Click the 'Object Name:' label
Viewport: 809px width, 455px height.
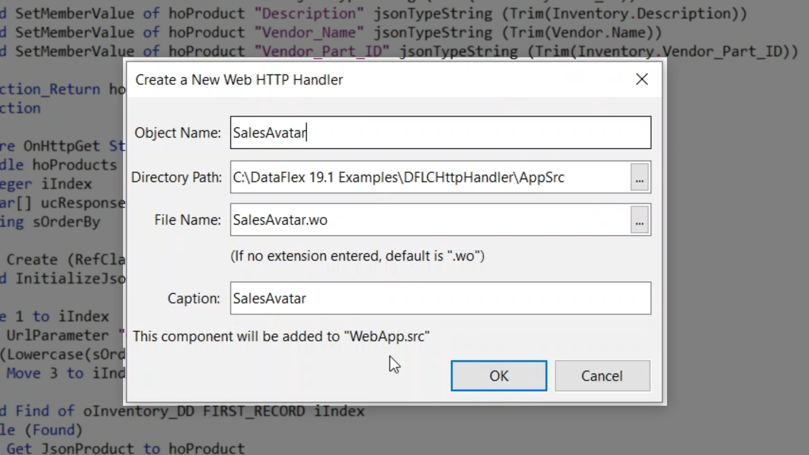point(177,133)
